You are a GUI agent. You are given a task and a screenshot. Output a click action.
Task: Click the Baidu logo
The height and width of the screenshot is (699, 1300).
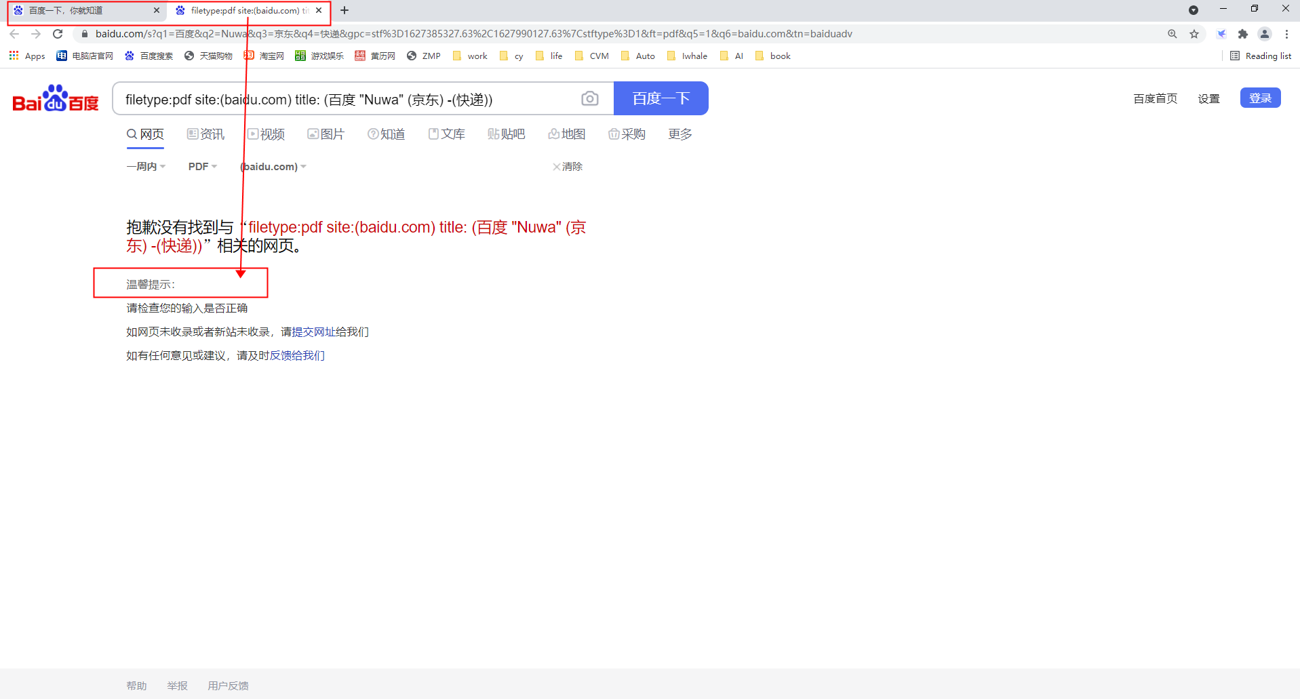coord(56,99)
